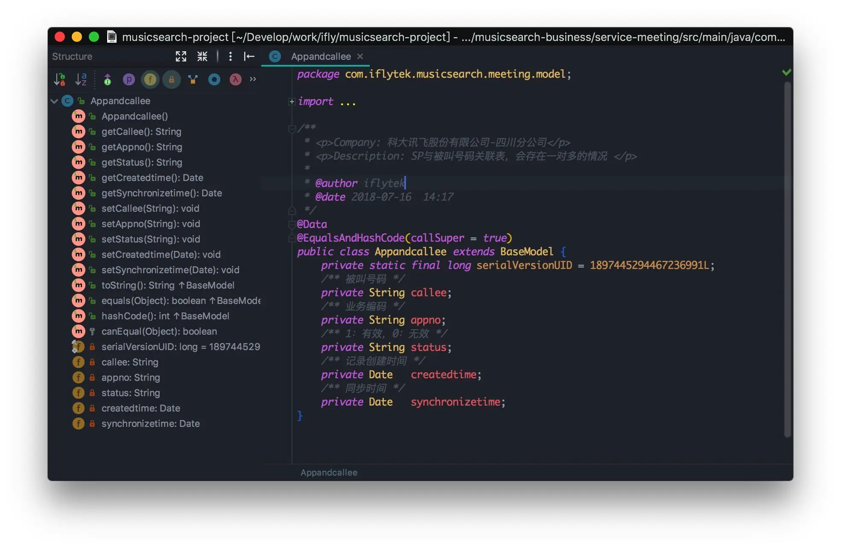Toggle Show Properties filter

[128, 79]
